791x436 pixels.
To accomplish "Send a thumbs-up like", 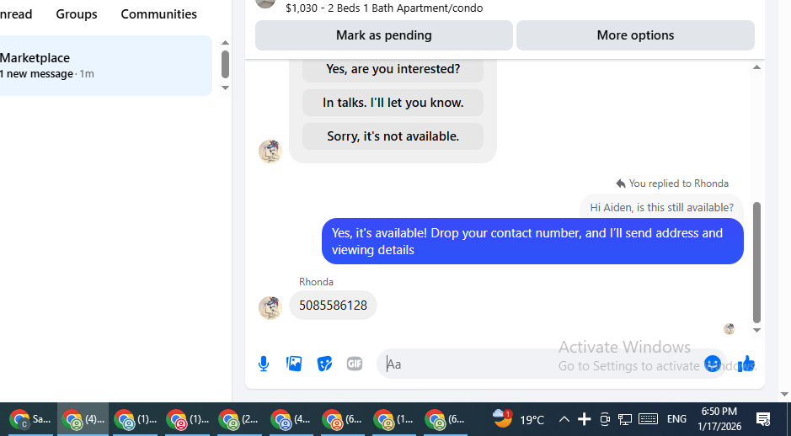I will point(746,363).
